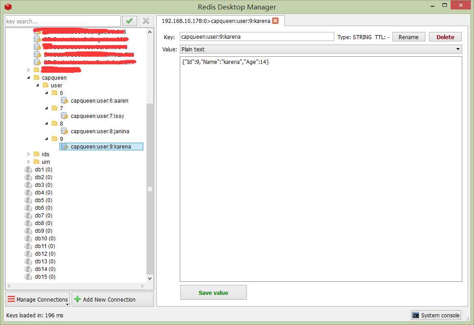474x325 pixels.
Task: Click the tree vertical scrollbar thumb
Action: pos(150,189)
